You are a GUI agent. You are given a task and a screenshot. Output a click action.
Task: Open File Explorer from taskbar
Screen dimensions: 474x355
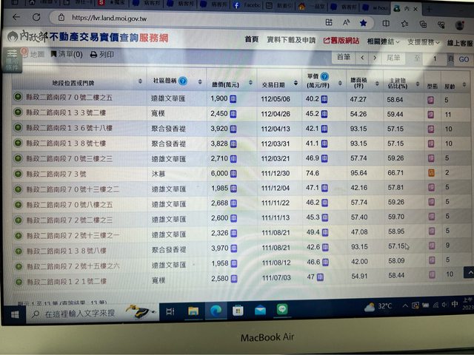pyautogui.click(x=193, y=311)
